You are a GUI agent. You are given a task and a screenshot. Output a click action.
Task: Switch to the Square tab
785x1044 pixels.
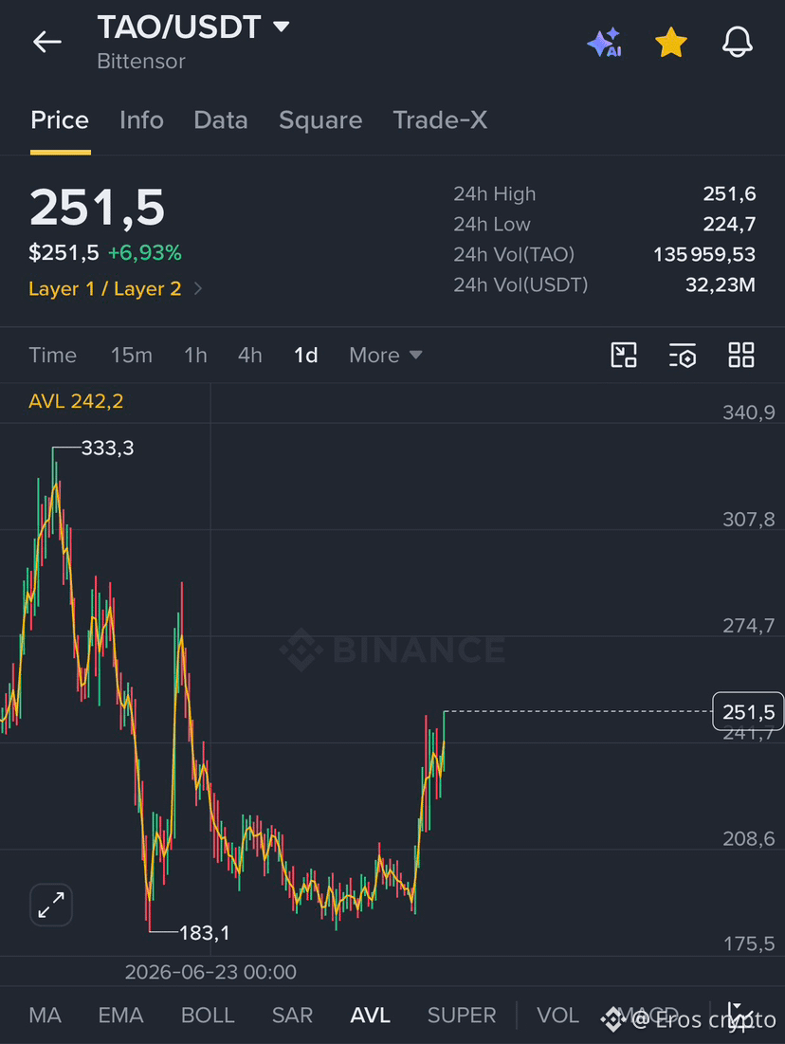coord(320,120)
